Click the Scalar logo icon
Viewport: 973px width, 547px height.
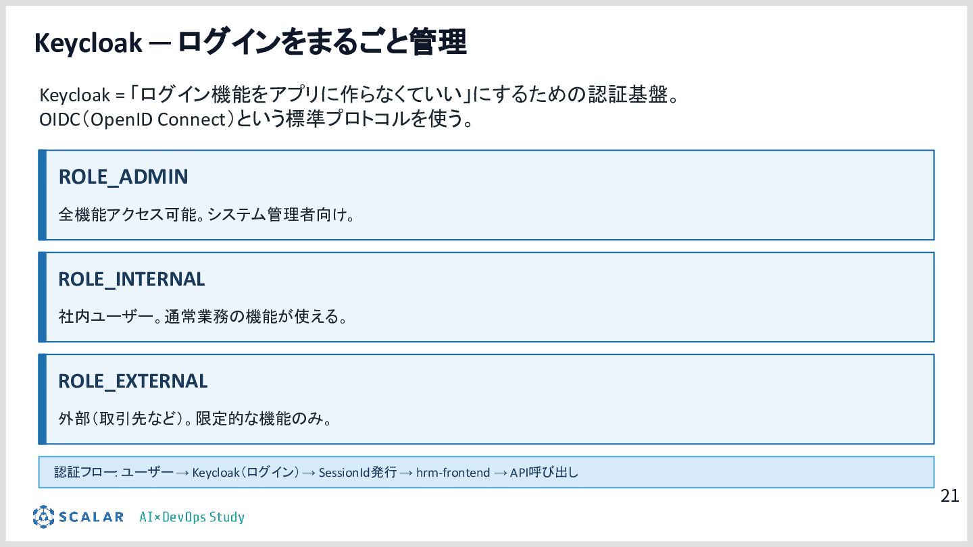pyautogui.click(x=43, y=517)
